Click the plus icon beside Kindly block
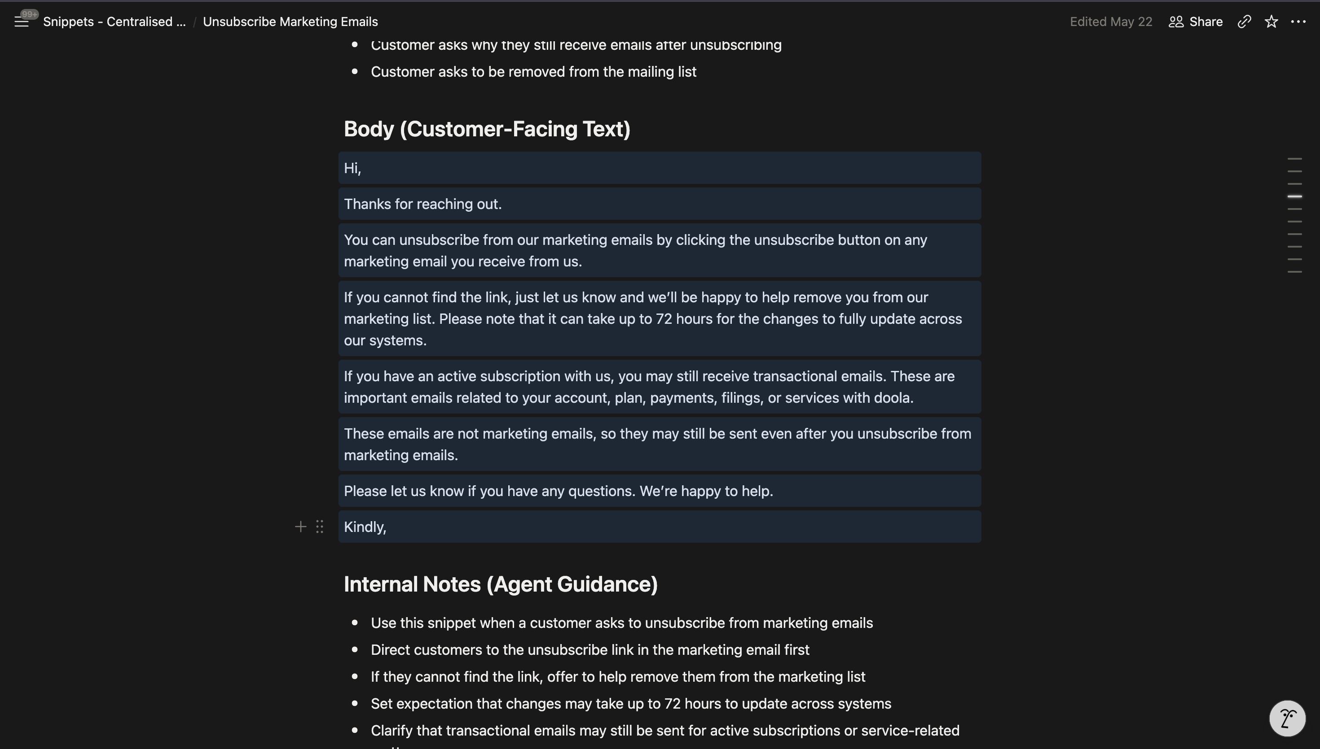Image resolution: width=1320 pixels, height=749 pixels. pos(301,527)
